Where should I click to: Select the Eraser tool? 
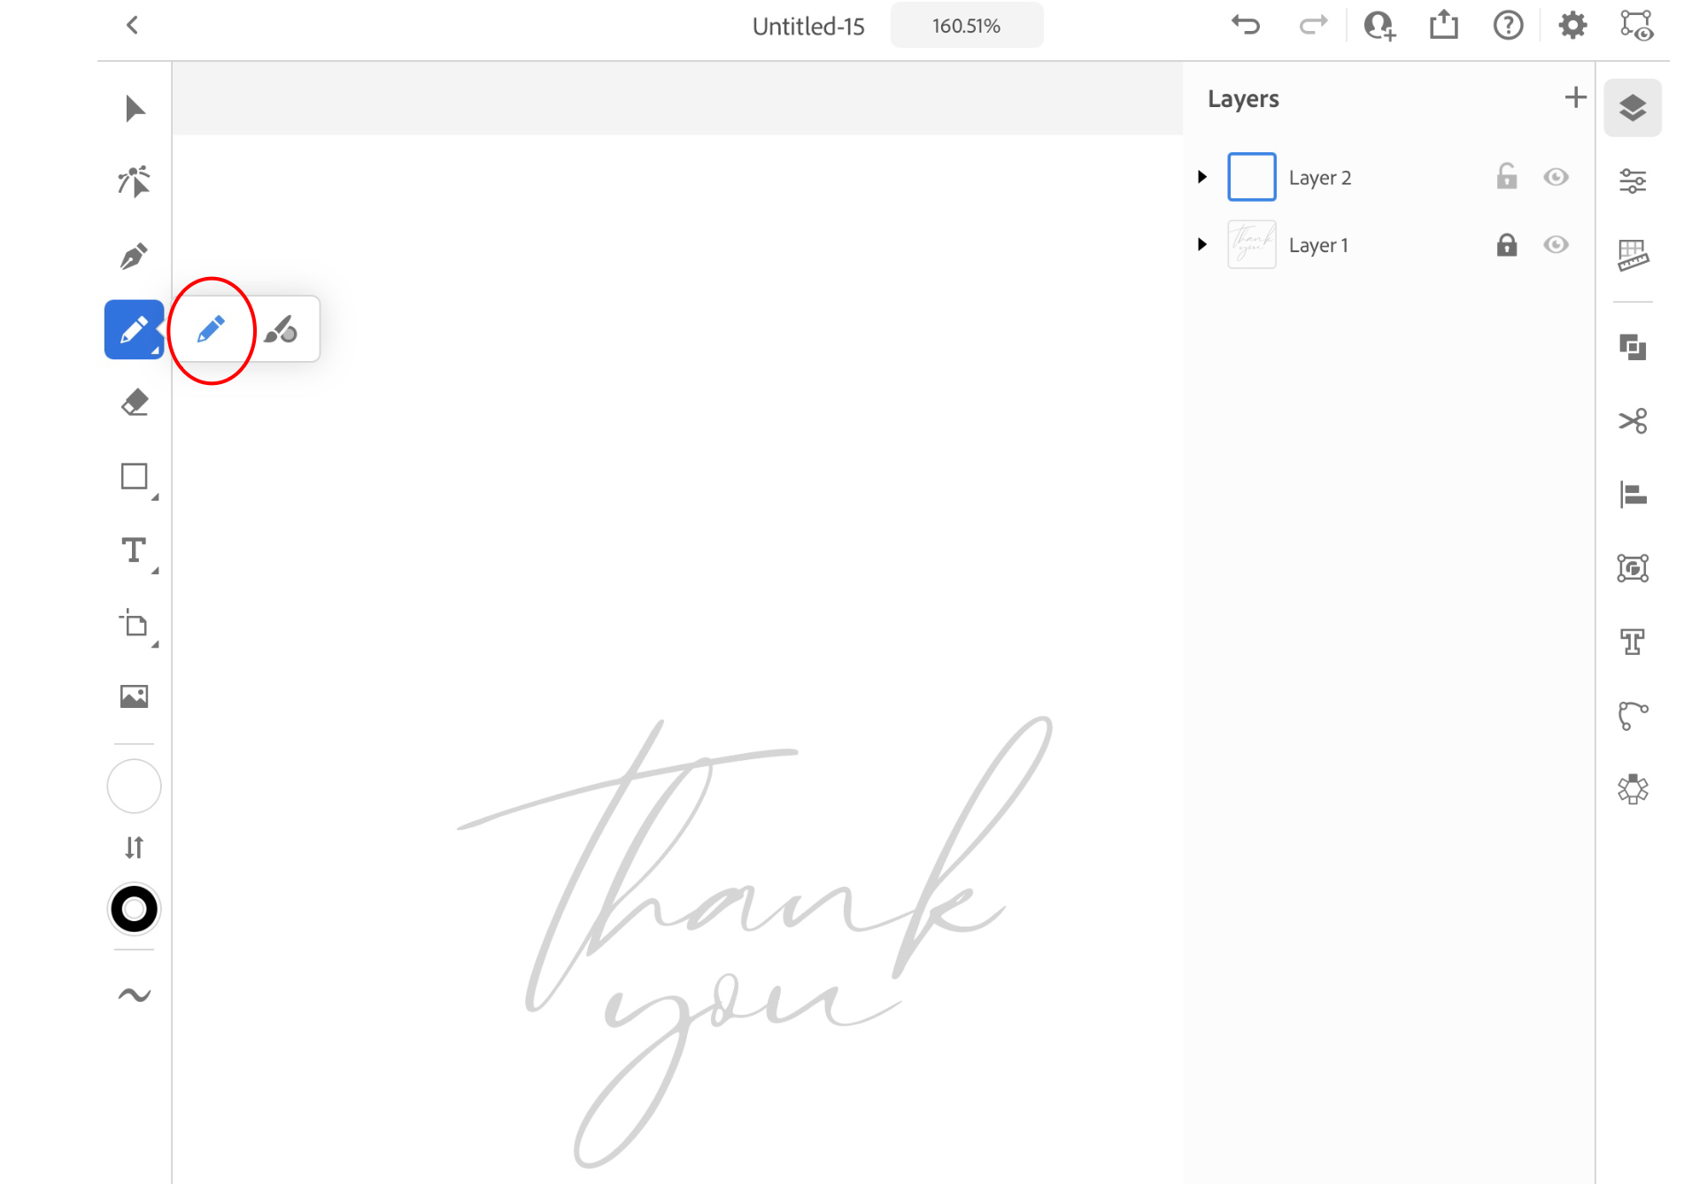[134, 403]
